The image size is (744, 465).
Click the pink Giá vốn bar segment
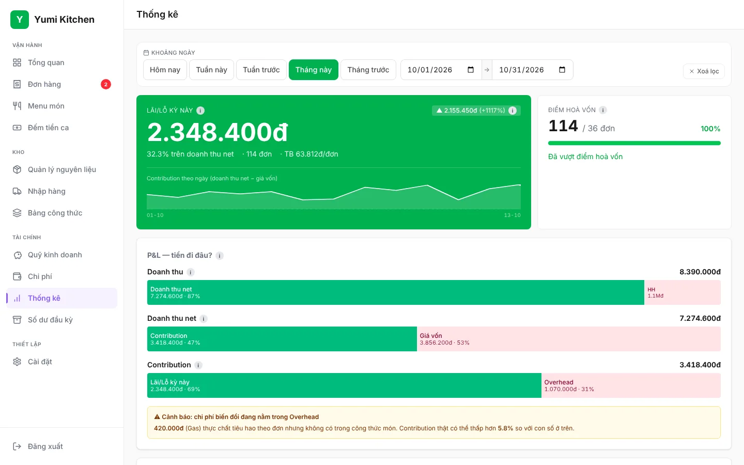(569, 339)
